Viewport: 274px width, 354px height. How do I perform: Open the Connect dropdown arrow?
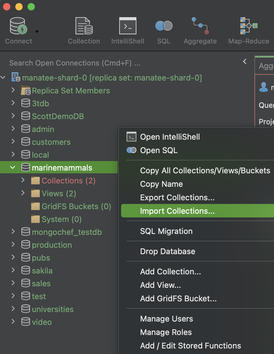(36, 32)
